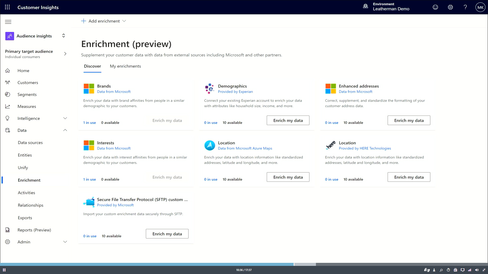
Task: Click the Microsoft logo on Interests card
Action: click(x=89, y=145)
